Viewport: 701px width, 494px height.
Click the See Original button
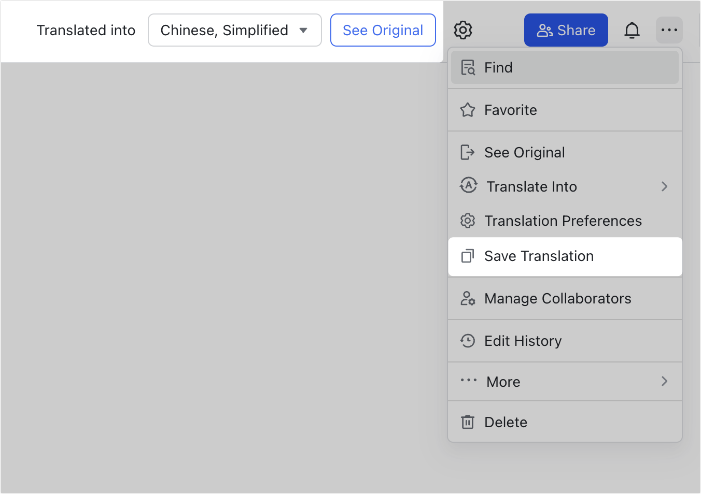383,30
